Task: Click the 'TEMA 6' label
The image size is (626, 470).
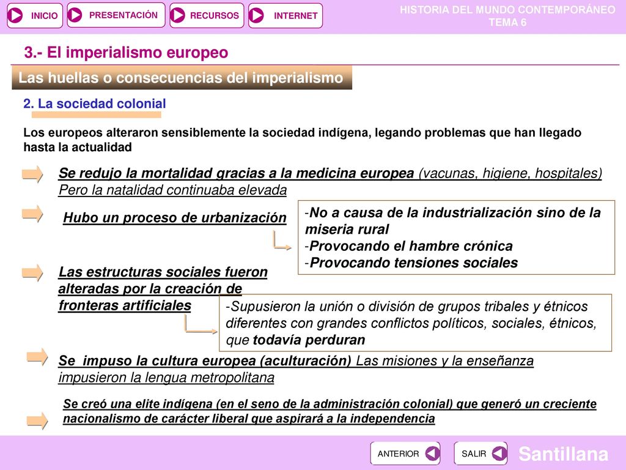Action: pos(507,23)
